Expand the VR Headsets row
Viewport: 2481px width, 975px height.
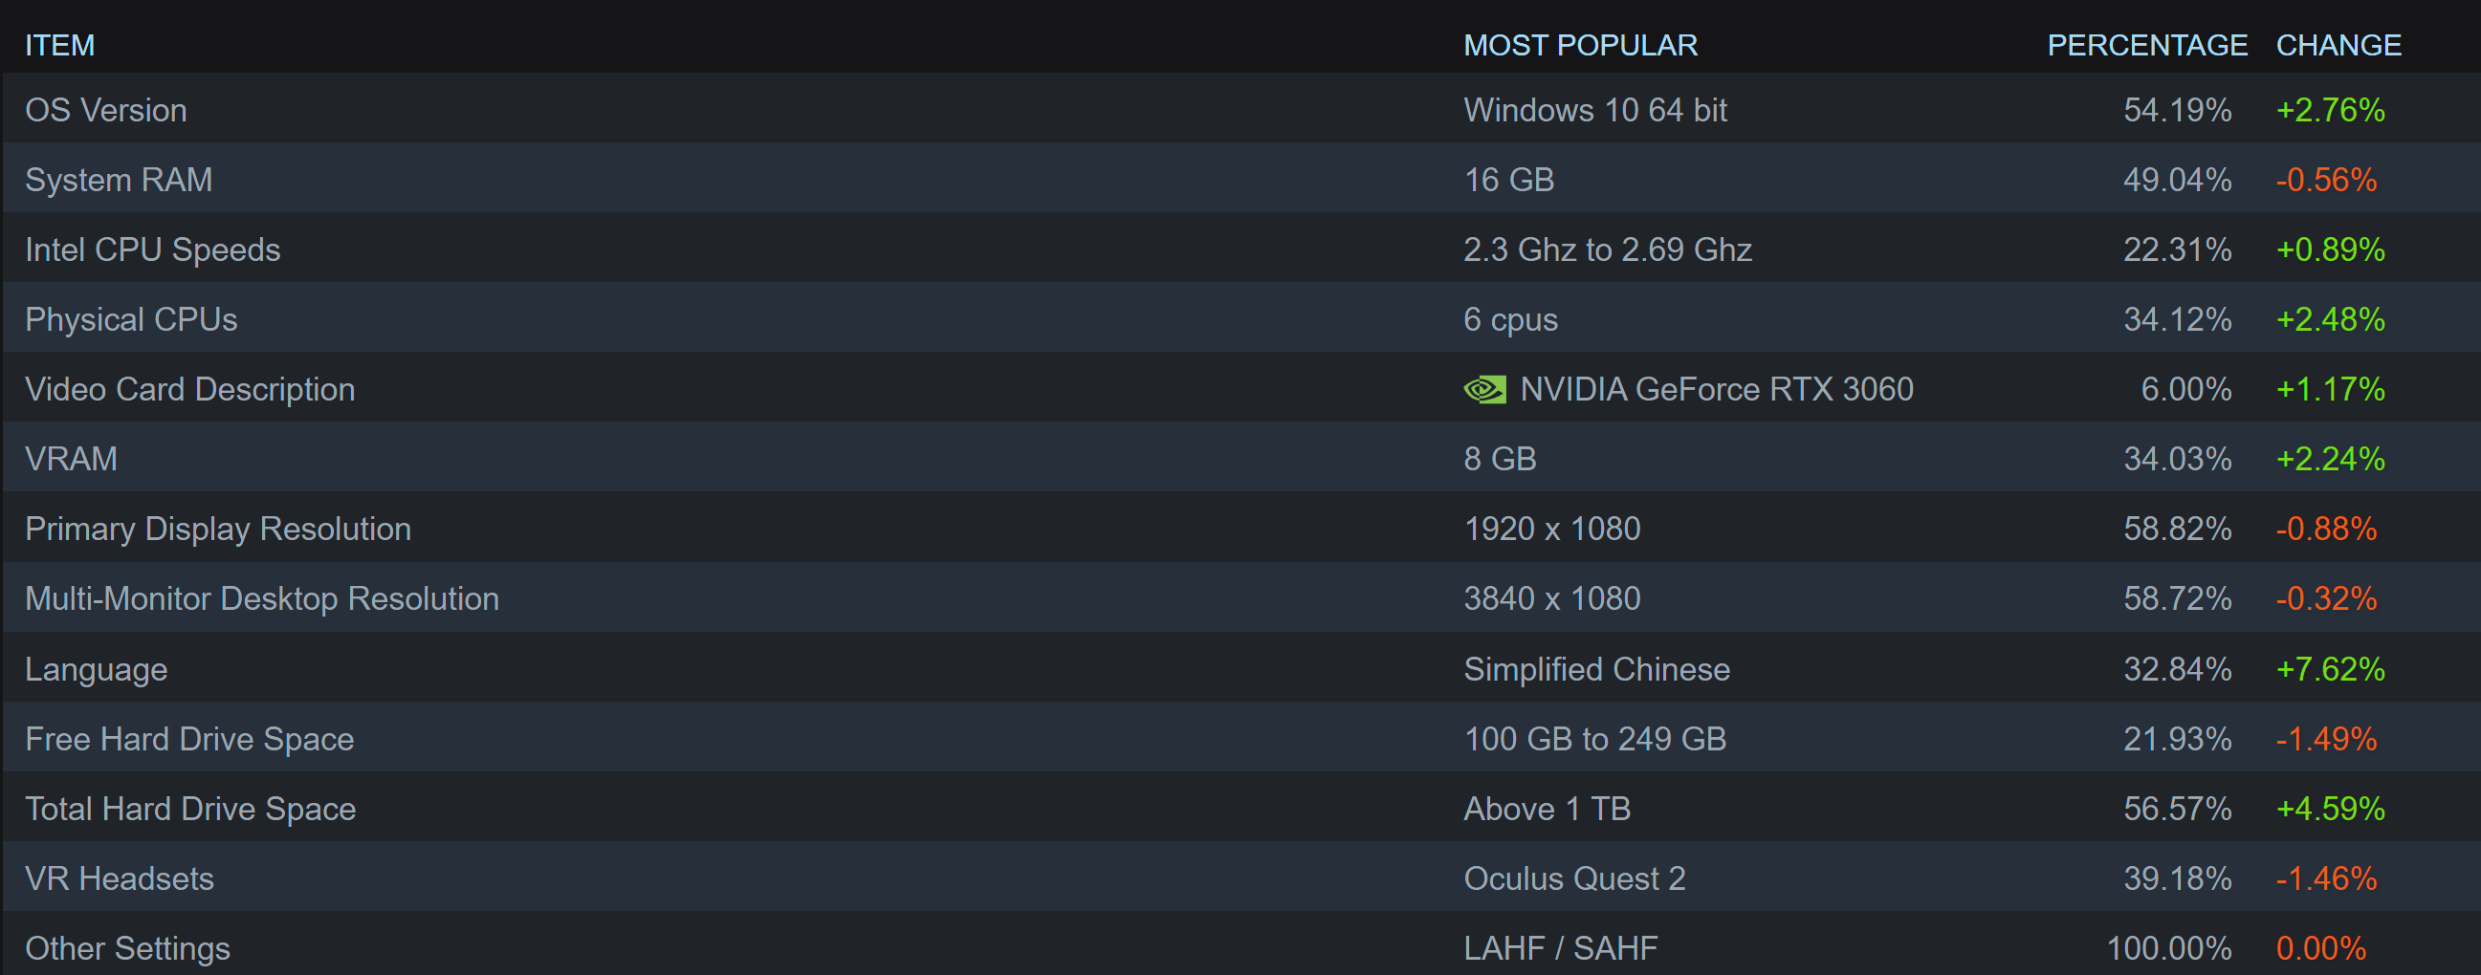tap(120, 878)
